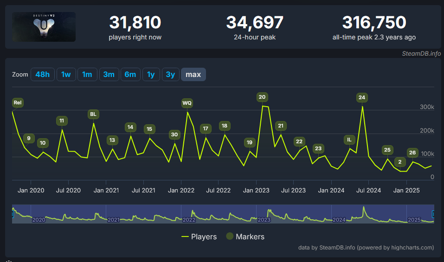Screen dimensions: 444x262
Task: Set zoom to 3y
Action: click(x=170, y=74)
